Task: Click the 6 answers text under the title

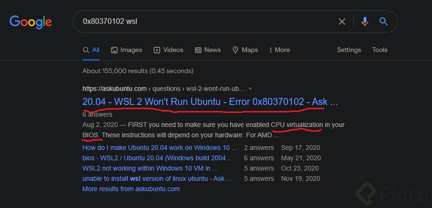Action: (97, 114)
